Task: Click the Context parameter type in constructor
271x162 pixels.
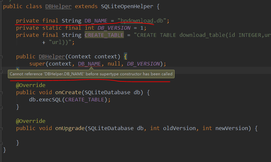Action: 79,56
